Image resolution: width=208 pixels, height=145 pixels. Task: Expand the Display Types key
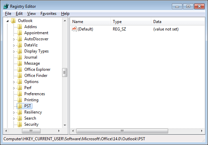click(14, 51)
